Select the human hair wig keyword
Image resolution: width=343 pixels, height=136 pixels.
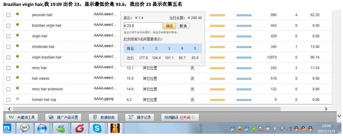pos(44,100)
